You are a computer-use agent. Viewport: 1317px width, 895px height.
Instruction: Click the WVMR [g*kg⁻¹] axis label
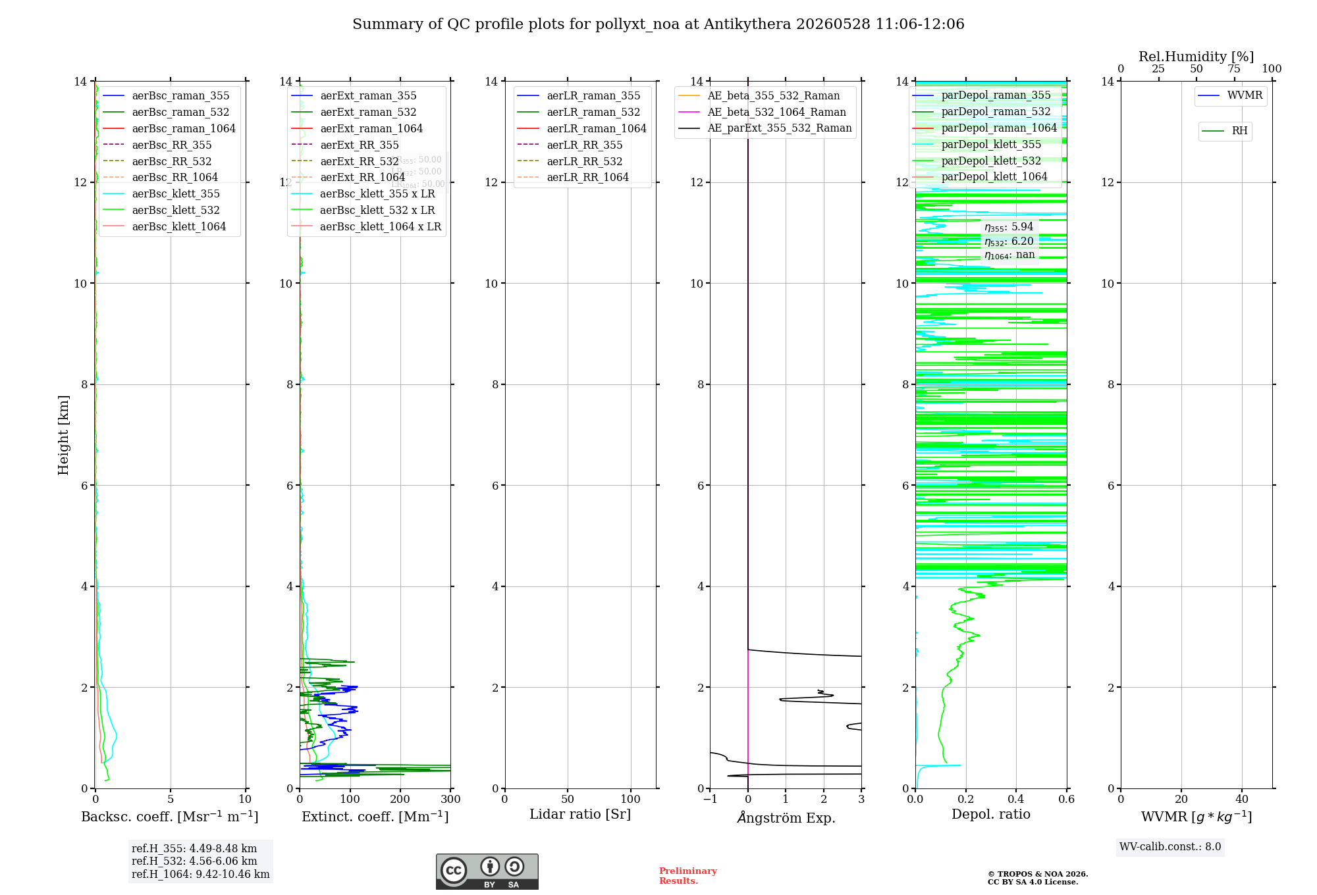(x=1196, y=817)
